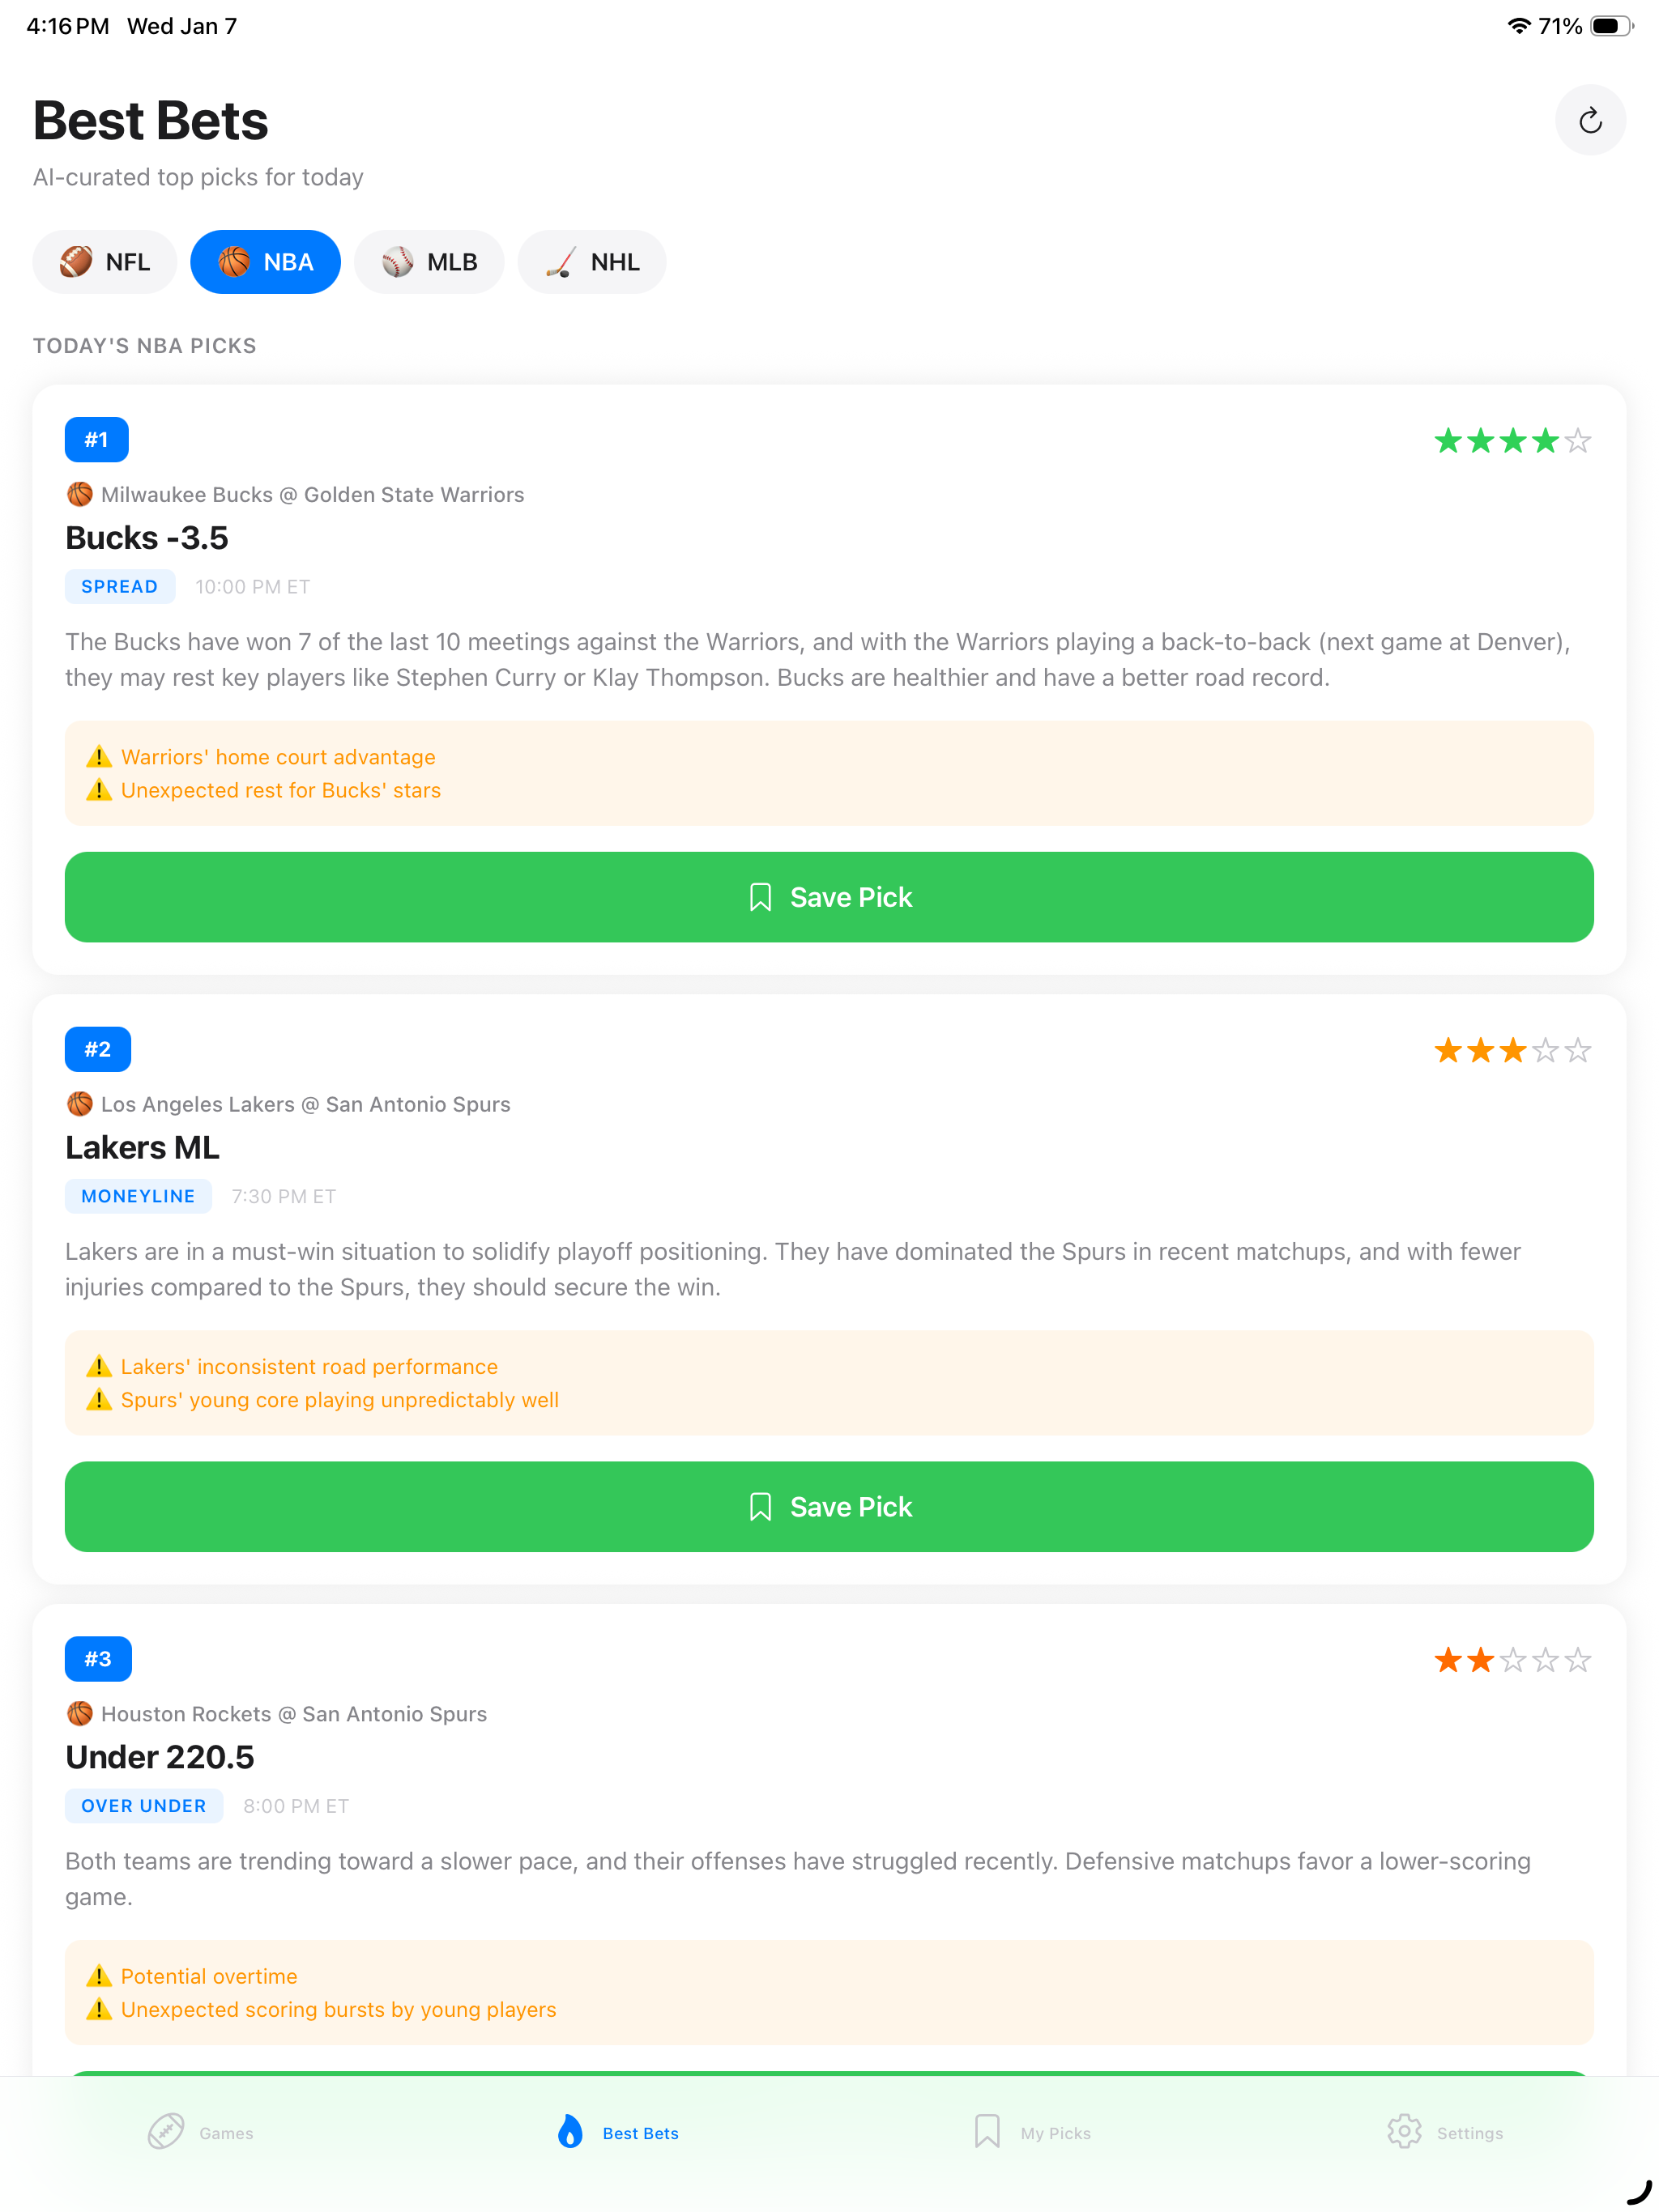Open the Under 220.5 pick title
The height and width of the screenshot is (2212, 1659).
pyautogui.click(x=160, y=1757)
